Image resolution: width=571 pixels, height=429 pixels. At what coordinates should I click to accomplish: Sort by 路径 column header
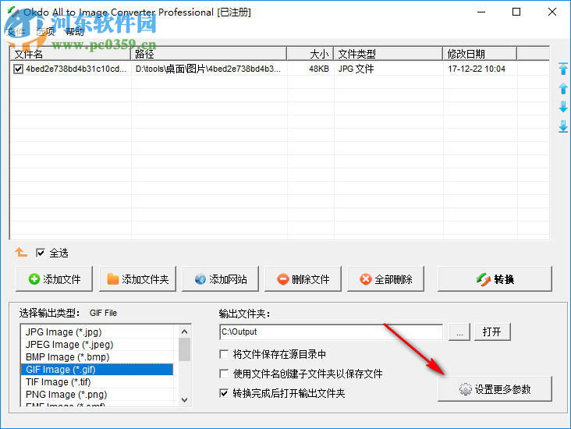coord(208,54)
